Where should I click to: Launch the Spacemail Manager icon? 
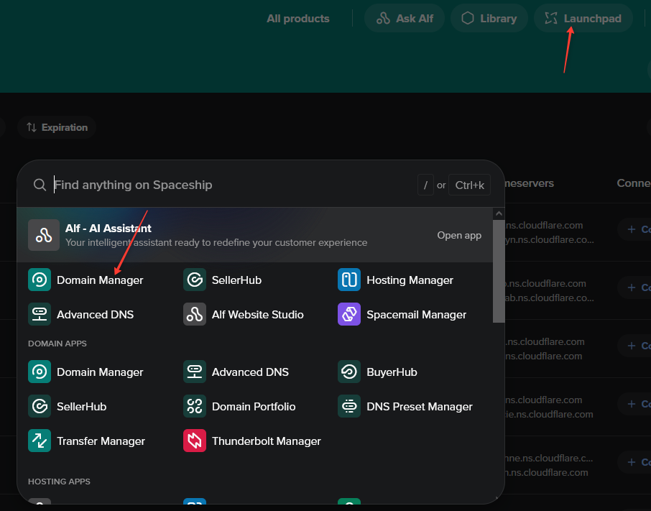(x=349, y=314)
